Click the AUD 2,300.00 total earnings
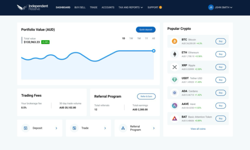Viewport: 250px width, 150px height. (x=140, y=110)
